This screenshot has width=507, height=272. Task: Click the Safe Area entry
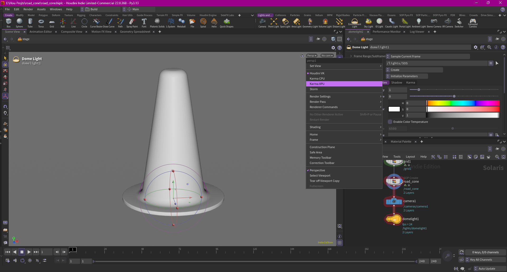(344, 152)
